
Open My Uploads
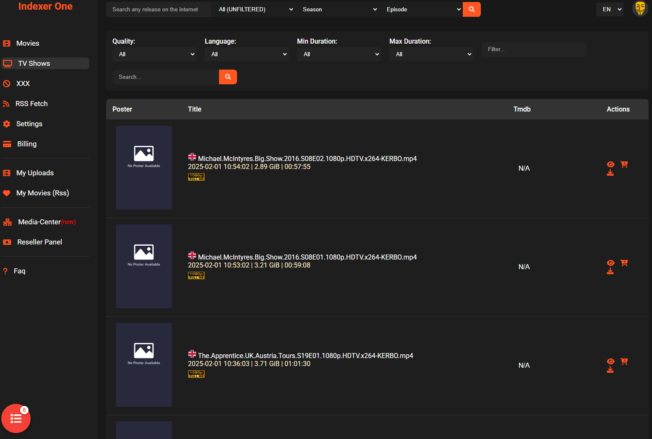45,173
